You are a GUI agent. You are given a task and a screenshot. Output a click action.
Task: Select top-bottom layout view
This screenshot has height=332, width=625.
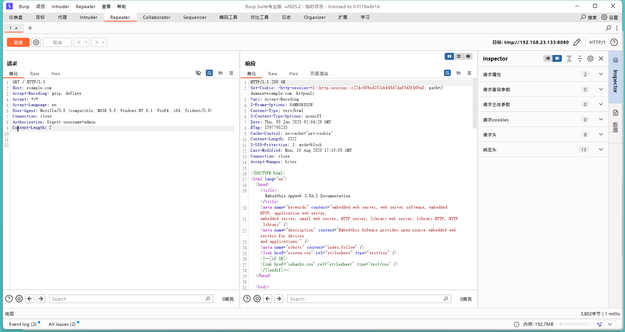coord(459,56)
